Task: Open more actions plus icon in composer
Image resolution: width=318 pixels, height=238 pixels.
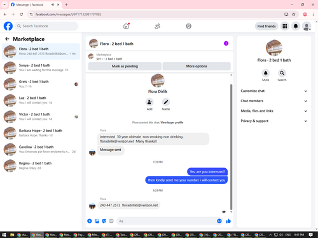Action: [x=90, y=221]
